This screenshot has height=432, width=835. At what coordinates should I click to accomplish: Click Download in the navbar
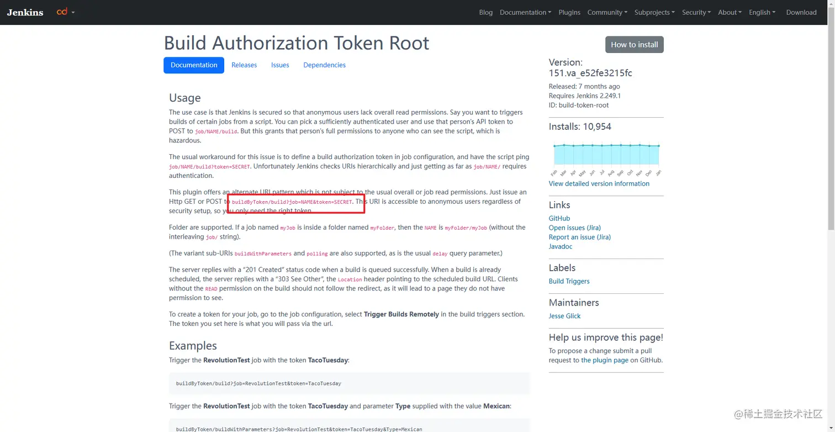tap(801, 12)
